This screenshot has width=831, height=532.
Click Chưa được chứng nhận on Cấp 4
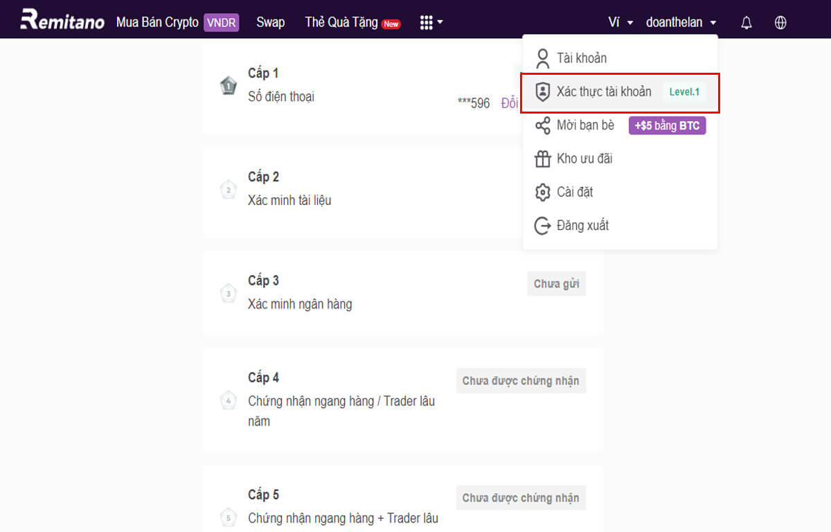[521, 380]
